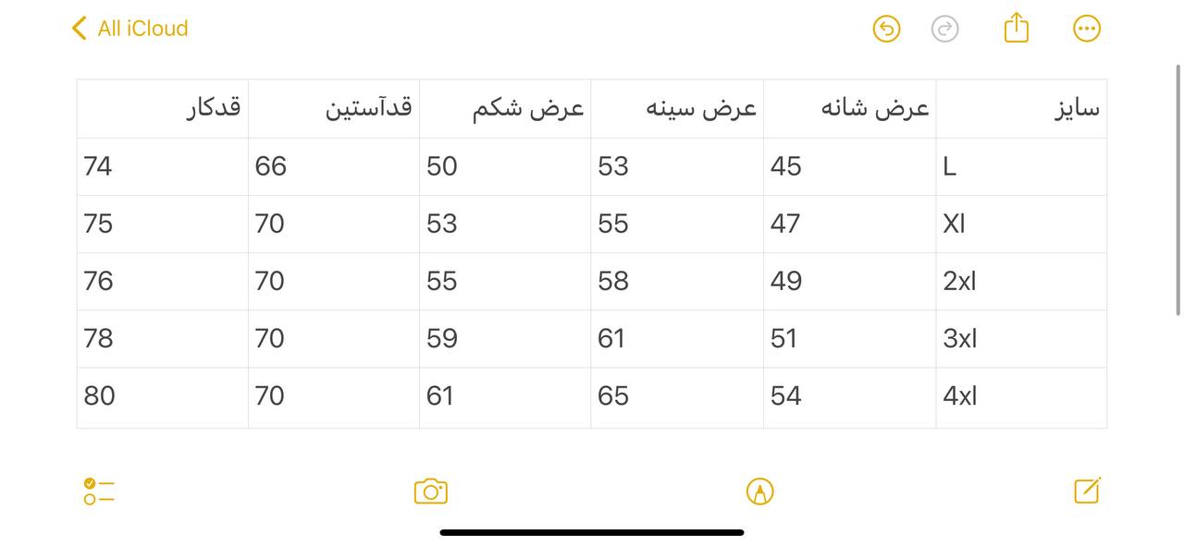
Task: Select the سایز header cell
Action: click(1021, 109)
